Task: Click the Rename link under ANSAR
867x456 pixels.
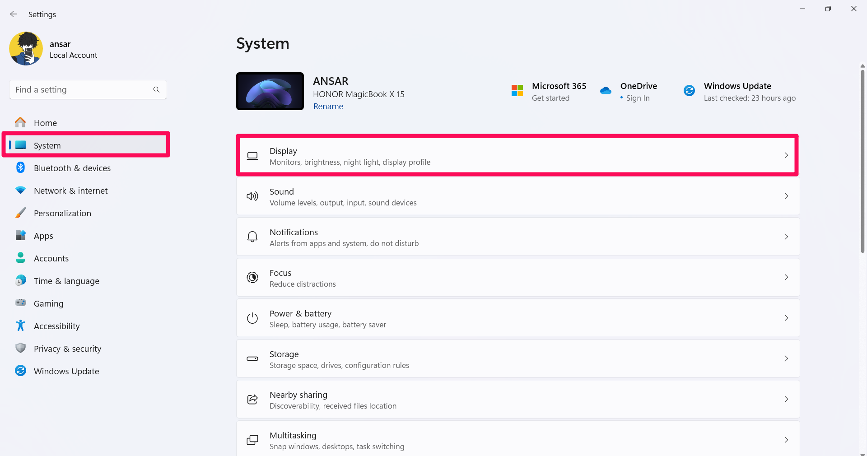Action: [x=328, y=107]
